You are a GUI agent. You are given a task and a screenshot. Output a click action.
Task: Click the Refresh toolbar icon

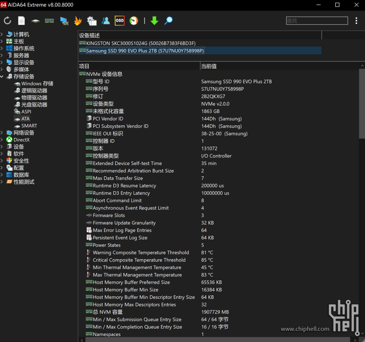[x=7, y=21]
